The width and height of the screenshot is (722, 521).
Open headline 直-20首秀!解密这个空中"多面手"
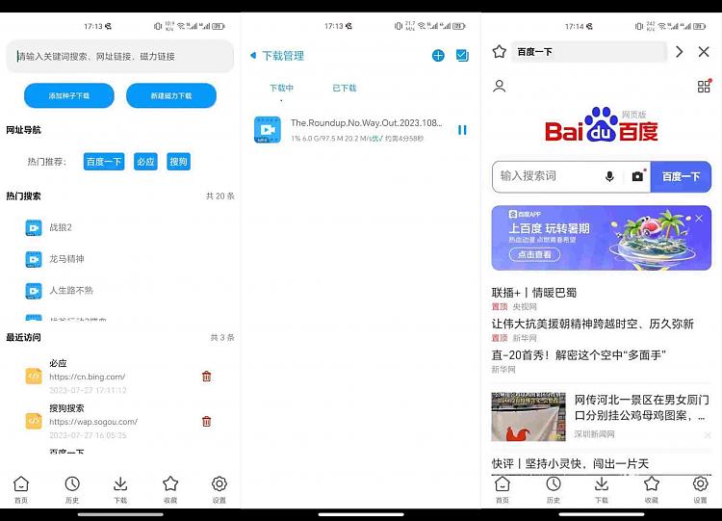tap(579, 355)
